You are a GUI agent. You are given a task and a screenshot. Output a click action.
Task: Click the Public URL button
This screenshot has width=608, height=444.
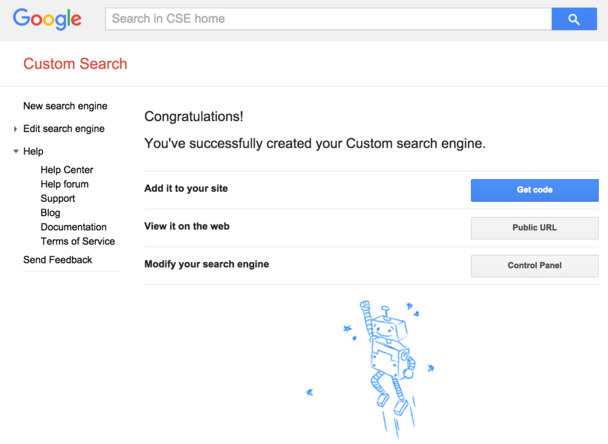(534, 227)
